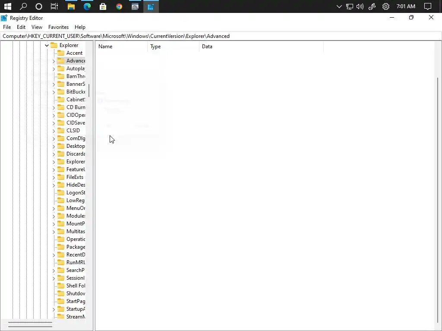Switch to Registry Editor taskbar button
442x331 pixels.
coord(151,6)
